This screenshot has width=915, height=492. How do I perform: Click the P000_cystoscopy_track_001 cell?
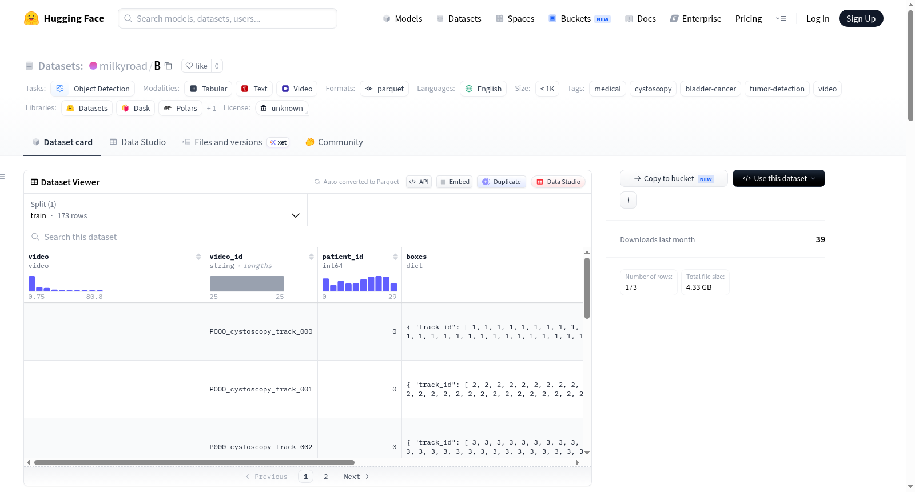coord(261,389)
